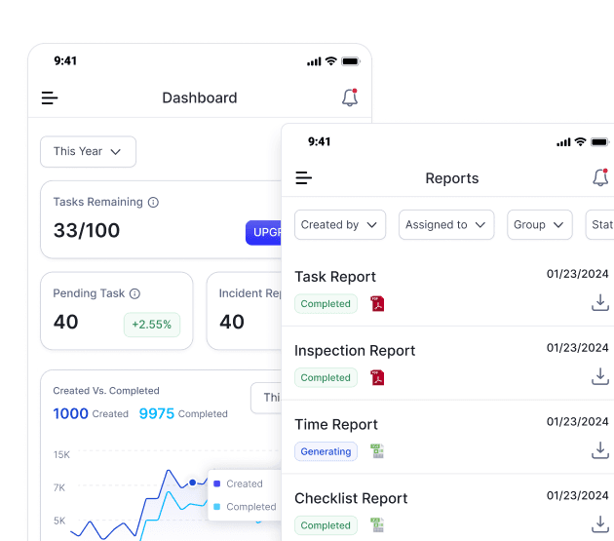
Task: Download the Time Report
Action: [x=600, y=450]
